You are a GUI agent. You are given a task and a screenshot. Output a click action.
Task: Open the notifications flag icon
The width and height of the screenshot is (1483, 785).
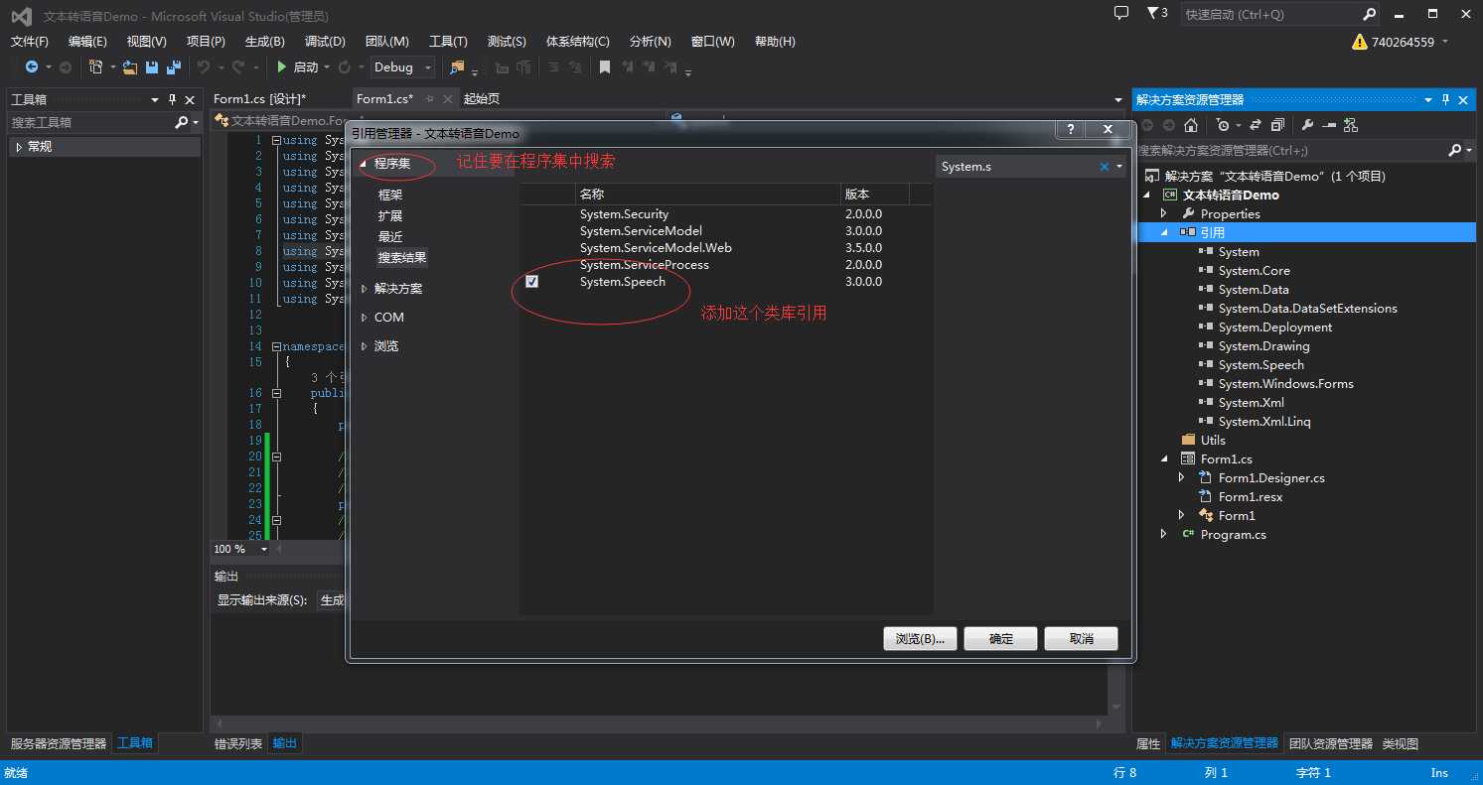pyautogui.click(x=1151, y=13)
